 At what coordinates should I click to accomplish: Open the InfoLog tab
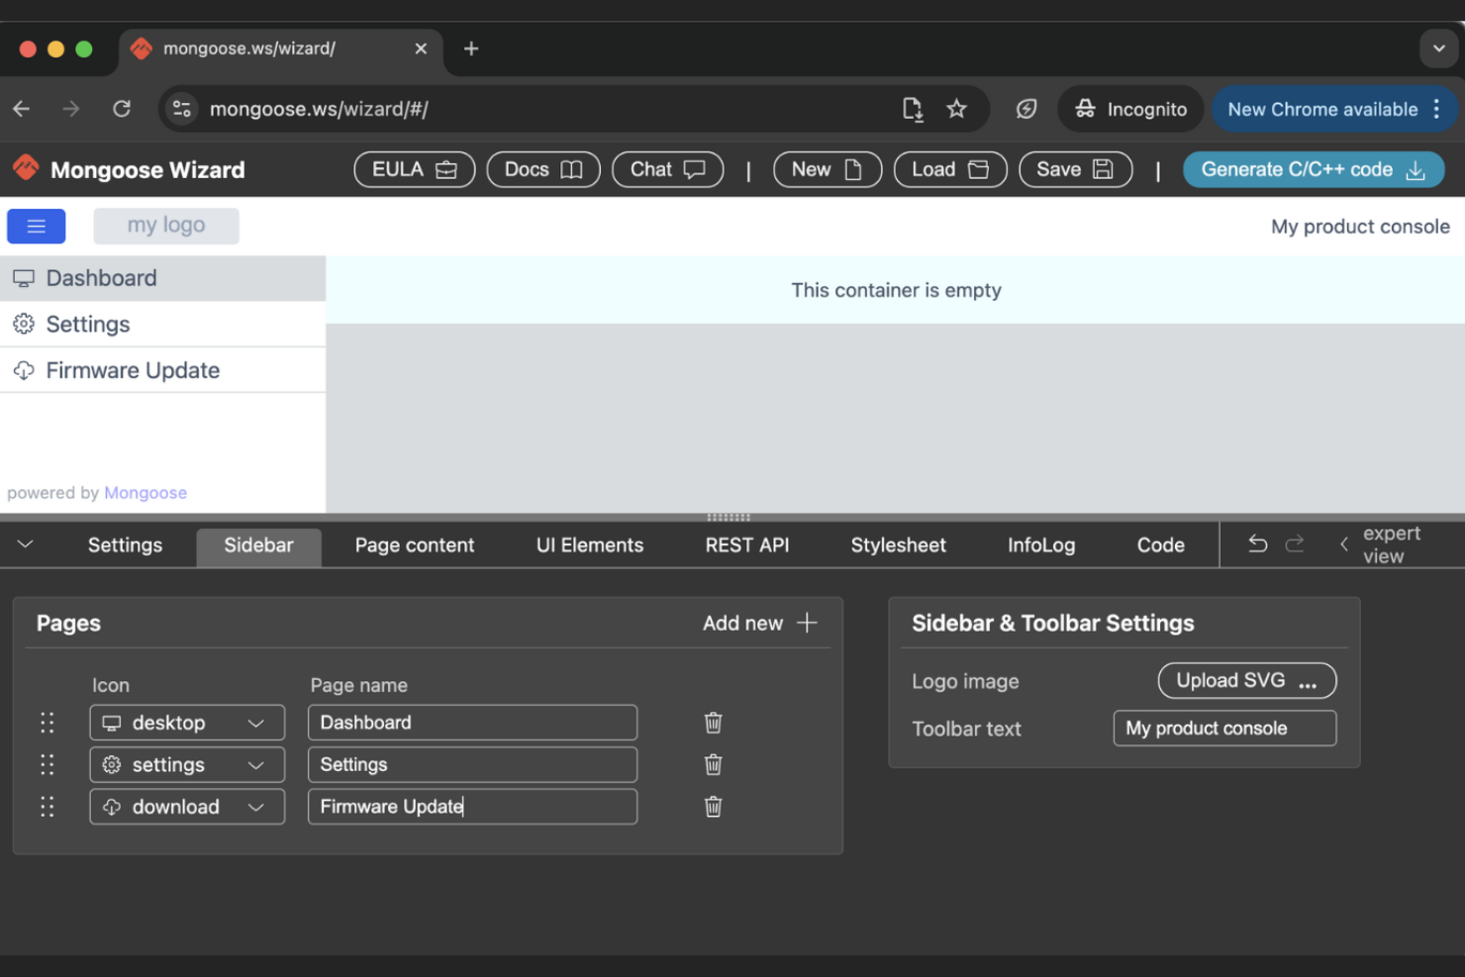pyautogui.click(x=1040, y=544)
